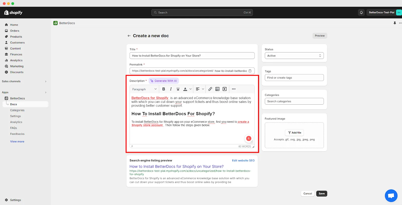Screen dimensions: 402x205
Task: Click Edit website SEO link
Action: coord(243,161)
